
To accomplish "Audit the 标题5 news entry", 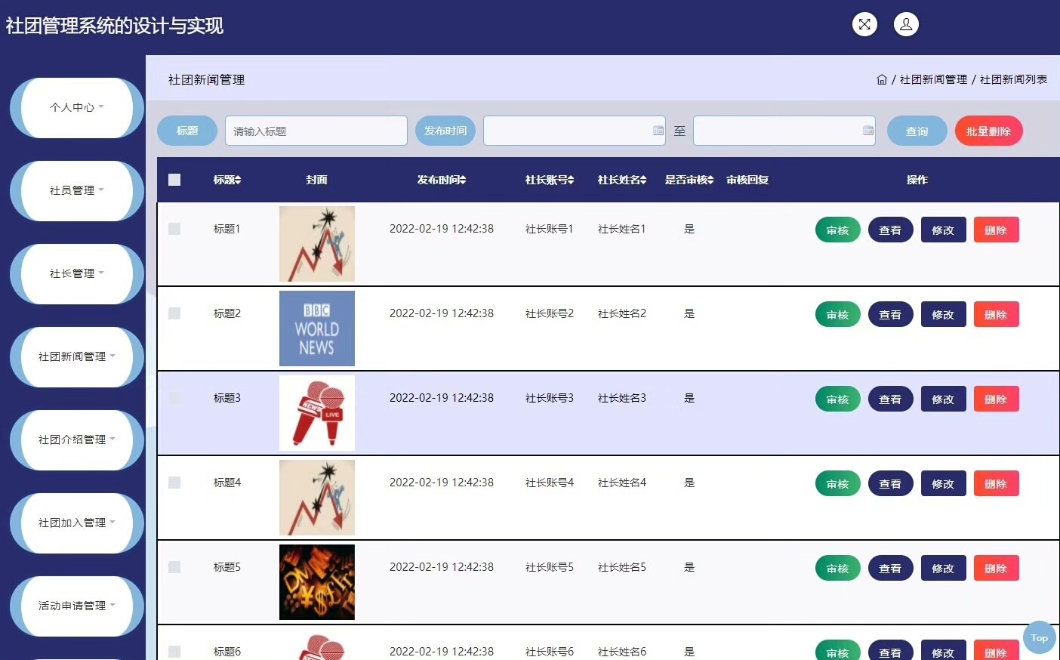I will [x=838, y=569].
